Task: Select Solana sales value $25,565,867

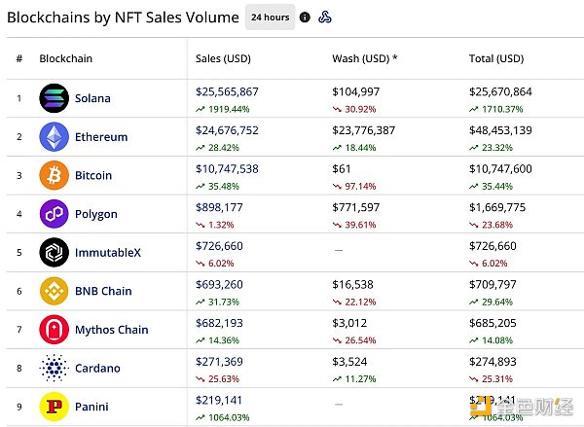Action: tap(227, 92)
